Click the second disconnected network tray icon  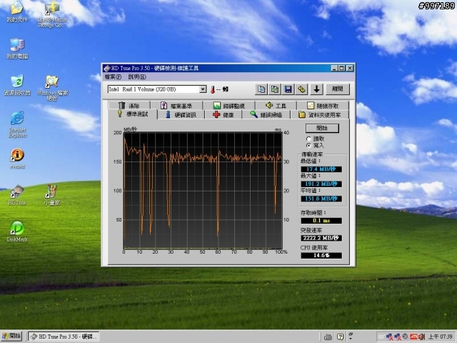[x=398, y=337]
